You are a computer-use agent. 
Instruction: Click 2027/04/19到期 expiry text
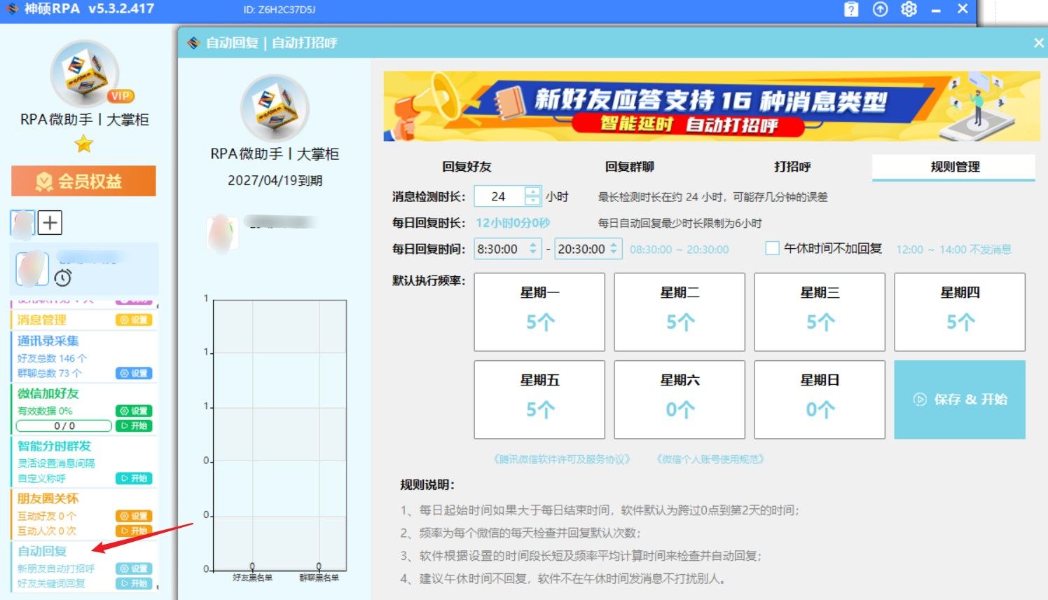pos(275,180)
